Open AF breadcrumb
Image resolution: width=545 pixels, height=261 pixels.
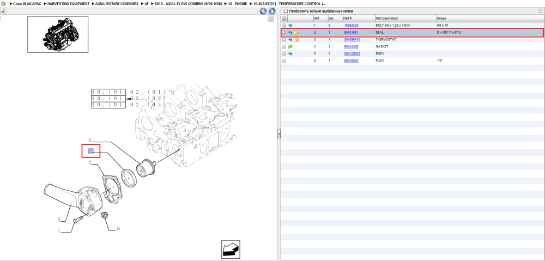pos(147,3)
